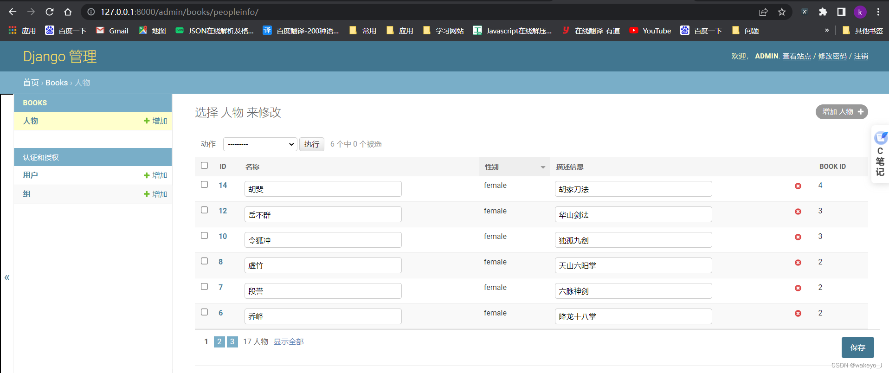Click the red delete icon for 段誉 row
This screenshot has height=373, width=889.
(x=798, y=288)
